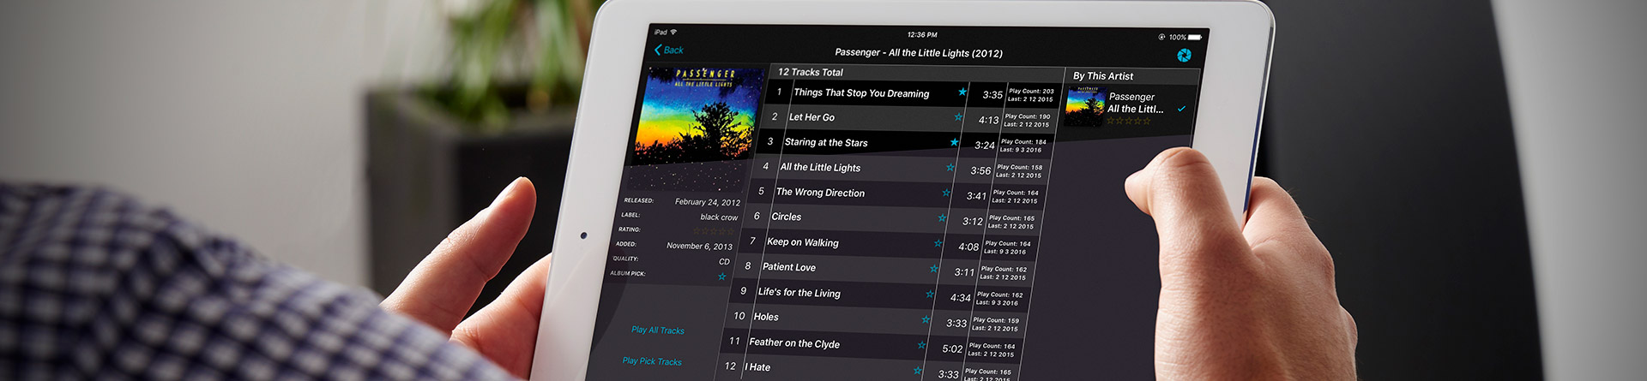Toggle the Album Pick star
The width and height of the screenshot is (1647, 381).
click(x=722, y=277)
